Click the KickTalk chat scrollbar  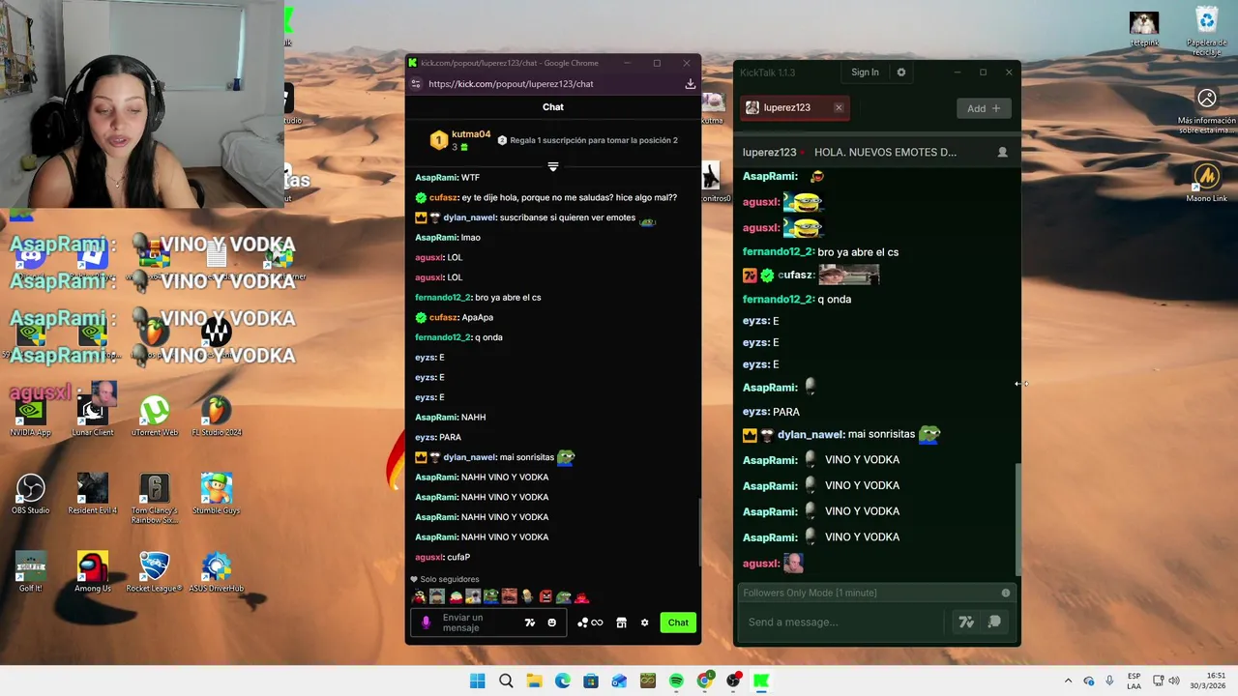point(1017,518)
